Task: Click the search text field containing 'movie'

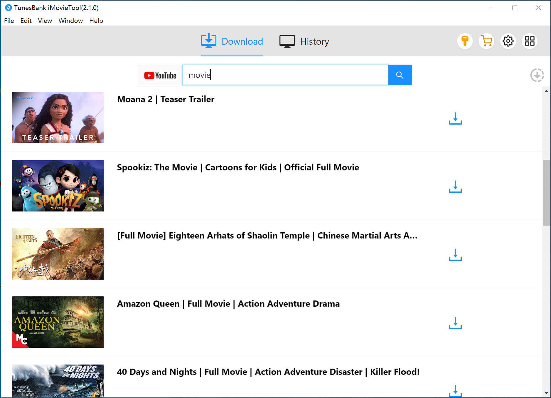Action: pyautogui.click(x=285, y=75)
